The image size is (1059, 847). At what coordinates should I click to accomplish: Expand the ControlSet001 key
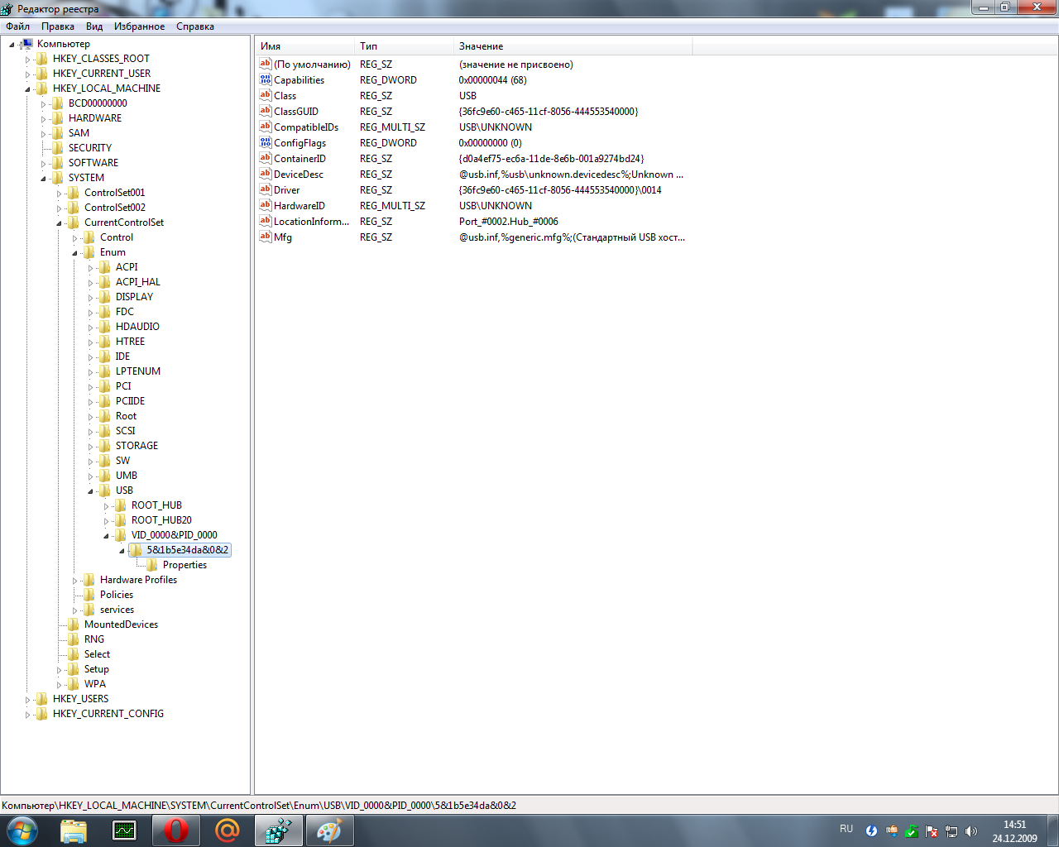[x=59, y=194]
